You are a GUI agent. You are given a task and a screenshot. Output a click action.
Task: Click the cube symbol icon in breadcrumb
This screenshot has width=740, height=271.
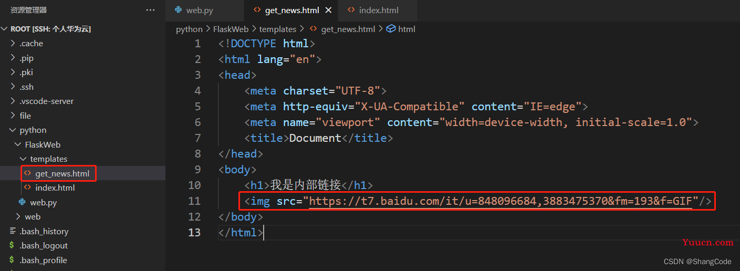point(391,29)
